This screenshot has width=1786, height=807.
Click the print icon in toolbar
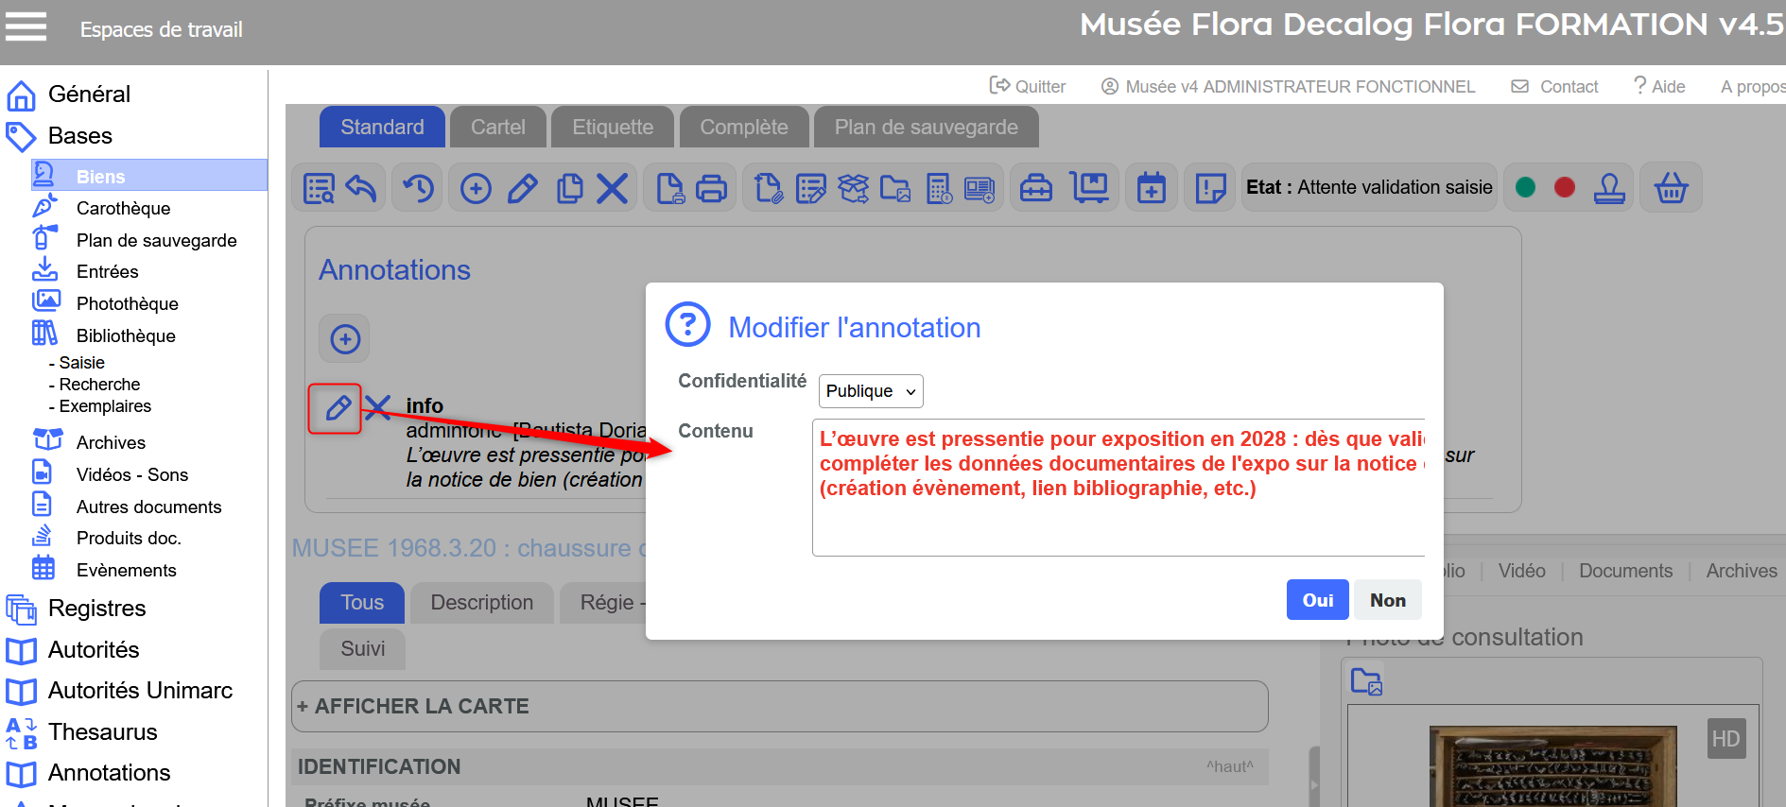coord(711,188)
